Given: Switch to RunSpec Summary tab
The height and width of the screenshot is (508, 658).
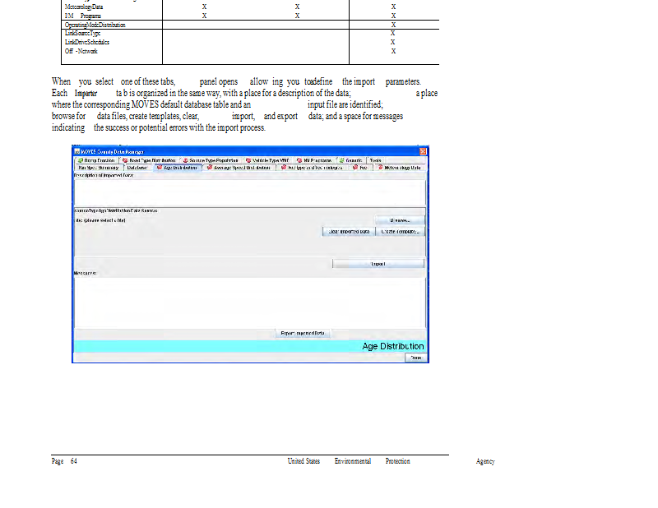Looking at the screenshot, I should tap(98, 167).
